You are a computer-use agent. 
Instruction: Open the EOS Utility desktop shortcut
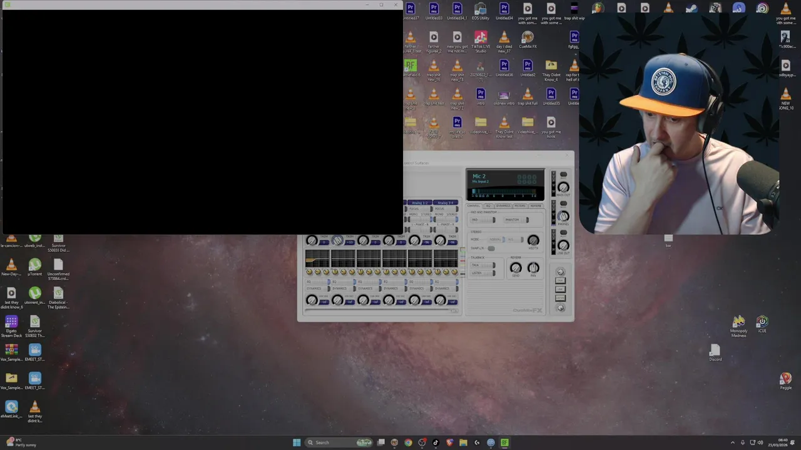point(481,11)
